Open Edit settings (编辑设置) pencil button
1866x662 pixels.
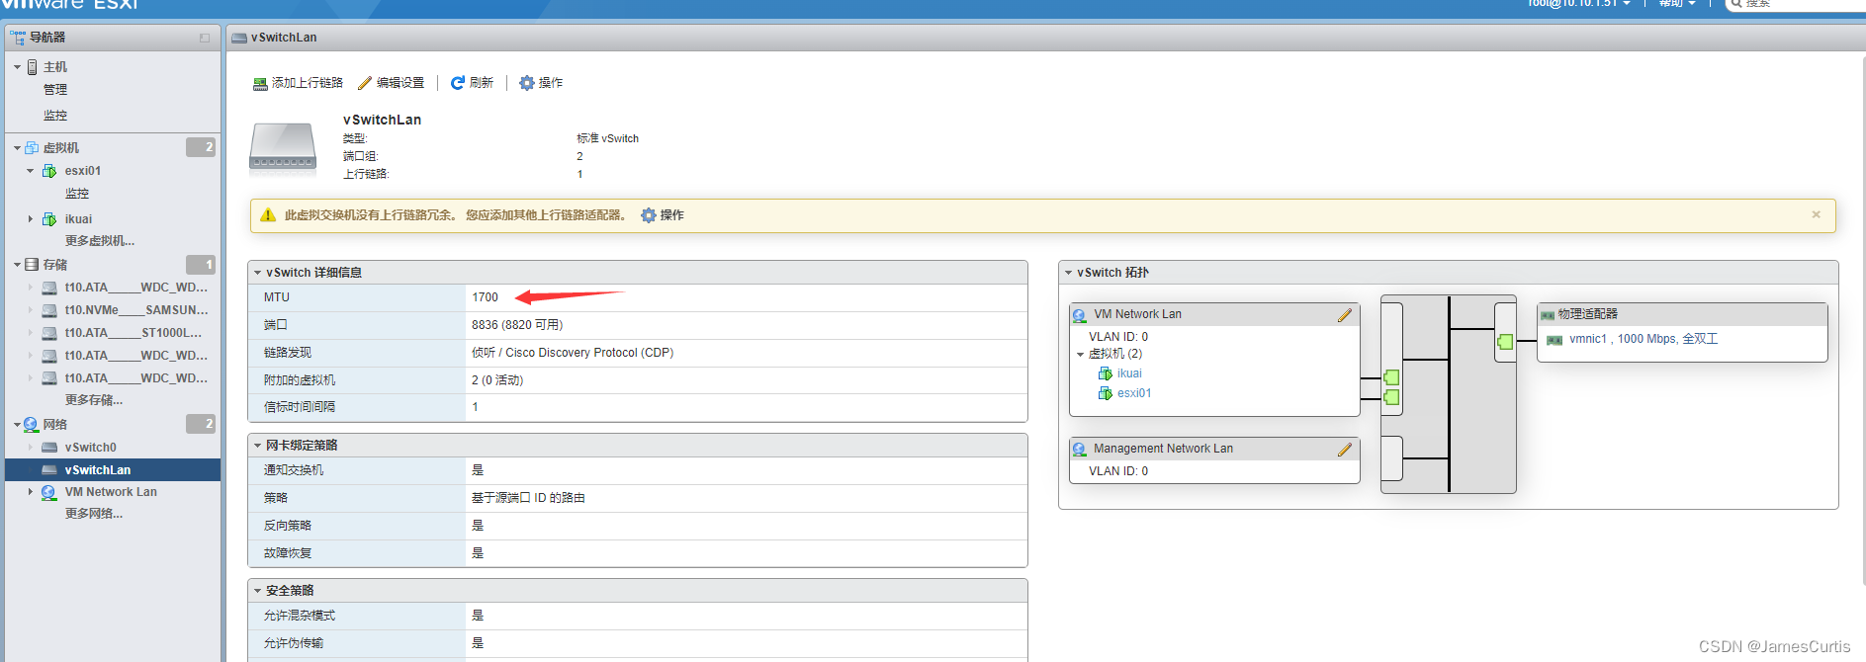(x=391, y=83)
